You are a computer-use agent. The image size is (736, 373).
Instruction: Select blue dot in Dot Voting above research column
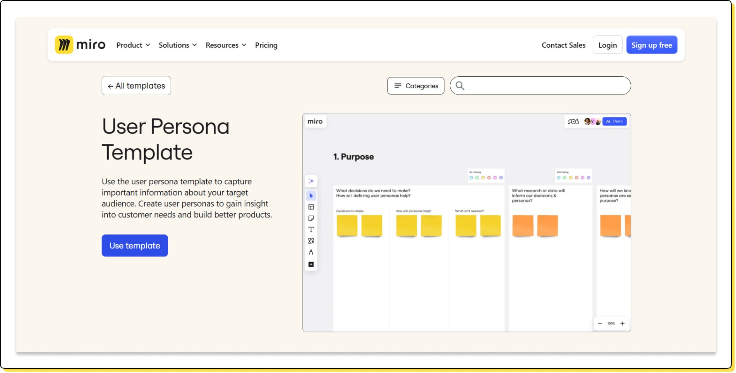point(559,178)
